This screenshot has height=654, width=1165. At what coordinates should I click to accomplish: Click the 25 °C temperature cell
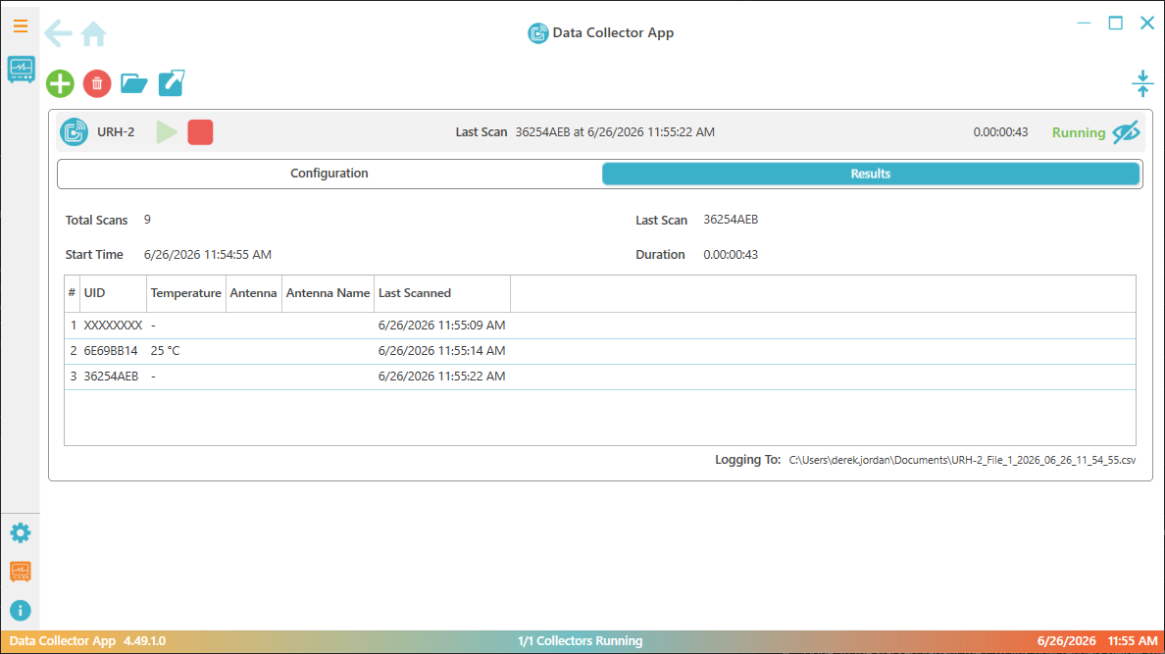[x=165, y=351]
